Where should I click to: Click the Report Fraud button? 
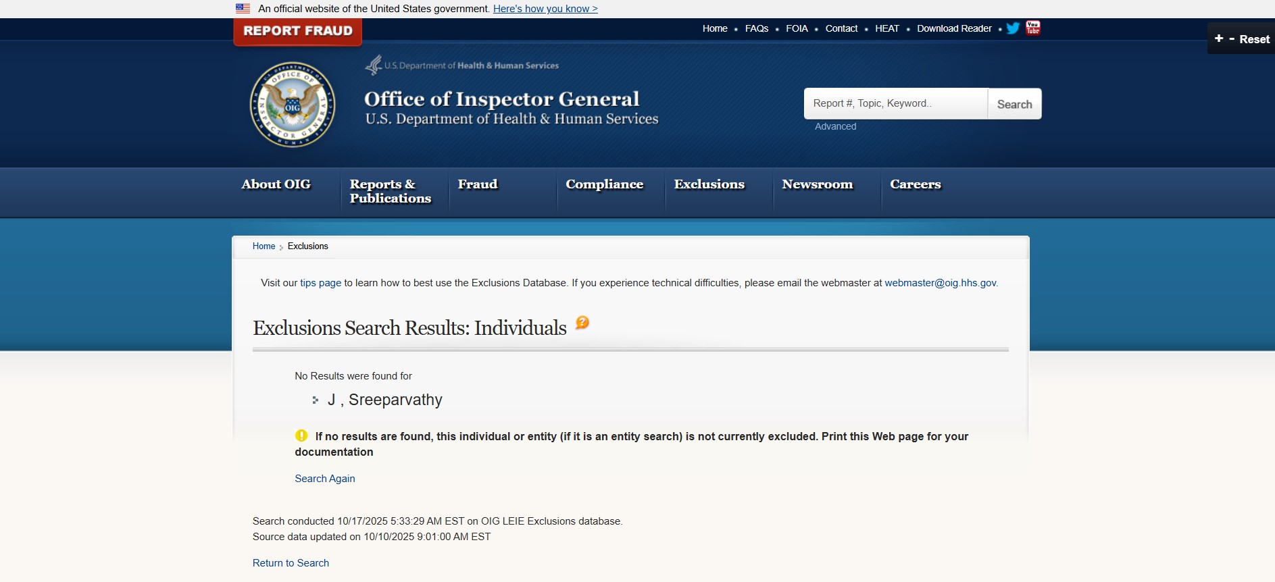click(298, 31)
